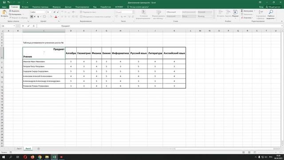Add a new sheet with plus icon
Viewport: 284px width, 160px height.
39,148
